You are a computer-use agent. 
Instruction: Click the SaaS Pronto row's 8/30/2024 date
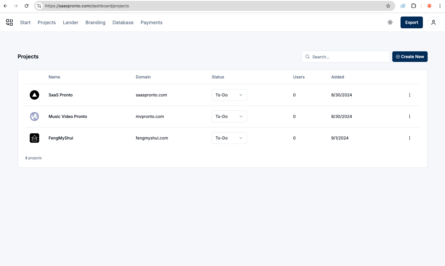pos(342,95)
